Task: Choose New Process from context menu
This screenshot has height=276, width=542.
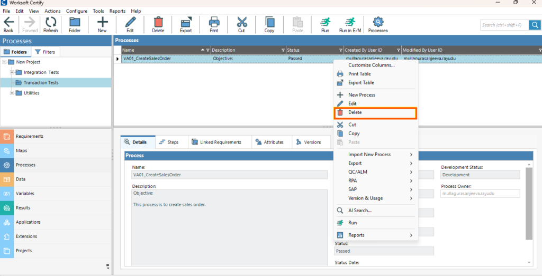Action: pos(376,95)
